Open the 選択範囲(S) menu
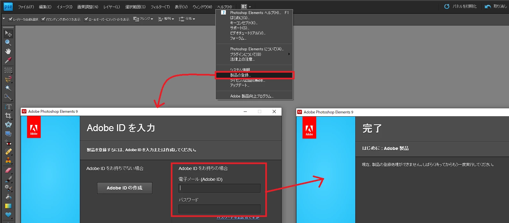The image size is (509, 223). (135, 7)
